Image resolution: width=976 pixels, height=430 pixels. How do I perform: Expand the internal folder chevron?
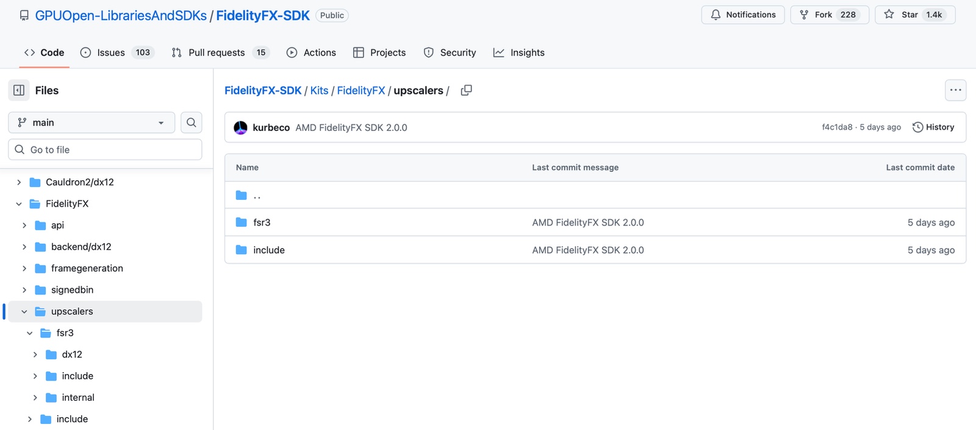pyautogui.click(x=35, y=398)
